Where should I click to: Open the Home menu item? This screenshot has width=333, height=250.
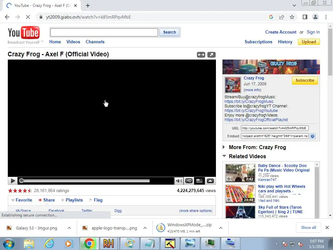click(x=55, y=42)
